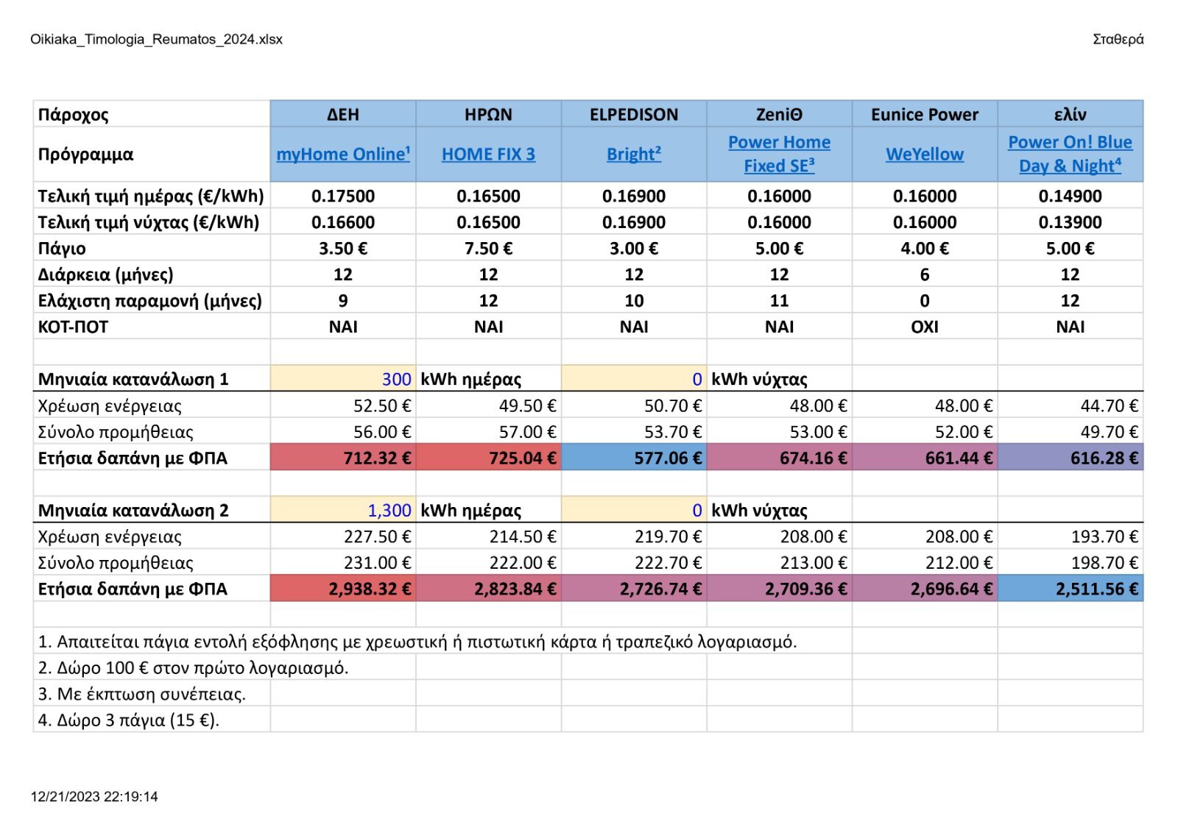Select the 2,823.84 € annual cost cell
Viewport: 1178px width, 833px height.
488,588
